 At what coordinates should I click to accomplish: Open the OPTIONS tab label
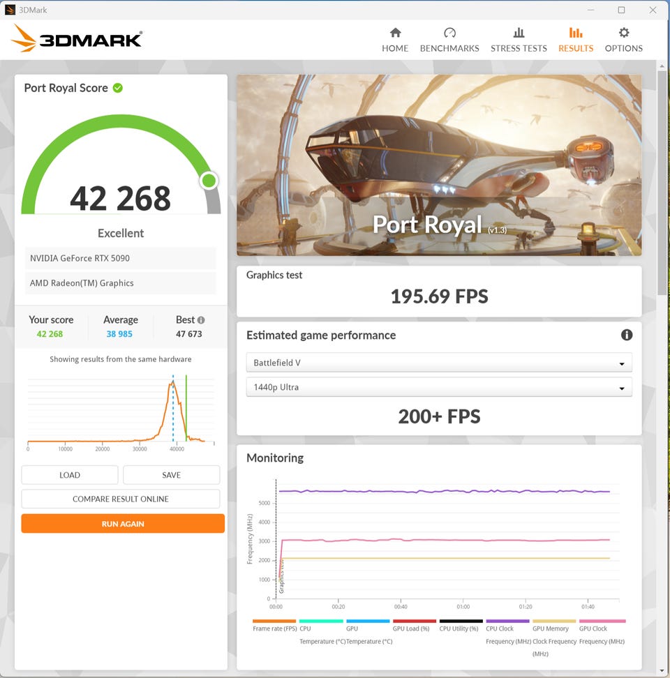click(623, 48)
